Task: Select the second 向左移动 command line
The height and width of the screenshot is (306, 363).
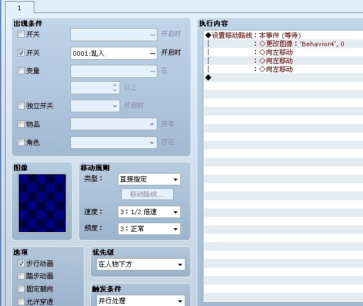Action: tap(284, 61)
